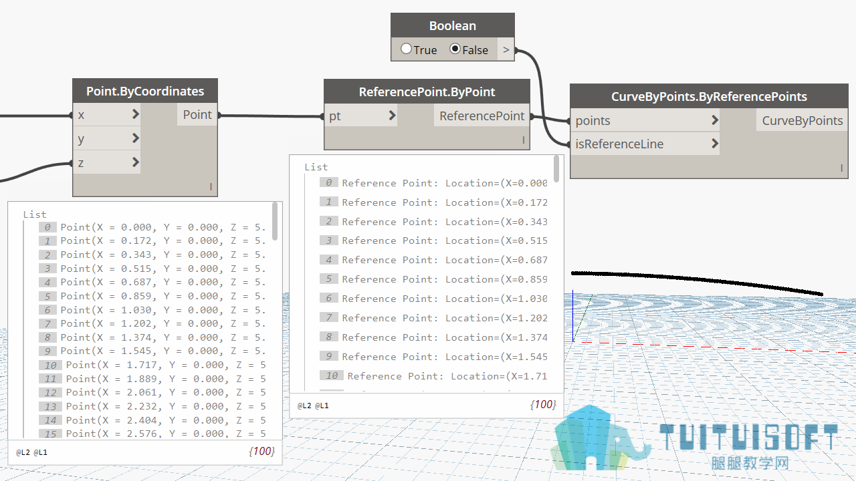This screenshot has height=481, width=856.
Task: Click the lacing indicator on ReferencePoint.ByPoint node
Action: pos(524,140)
